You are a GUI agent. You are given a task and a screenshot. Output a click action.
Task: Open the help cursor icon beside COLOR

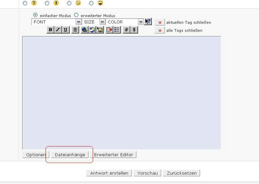tap(148, 22)
